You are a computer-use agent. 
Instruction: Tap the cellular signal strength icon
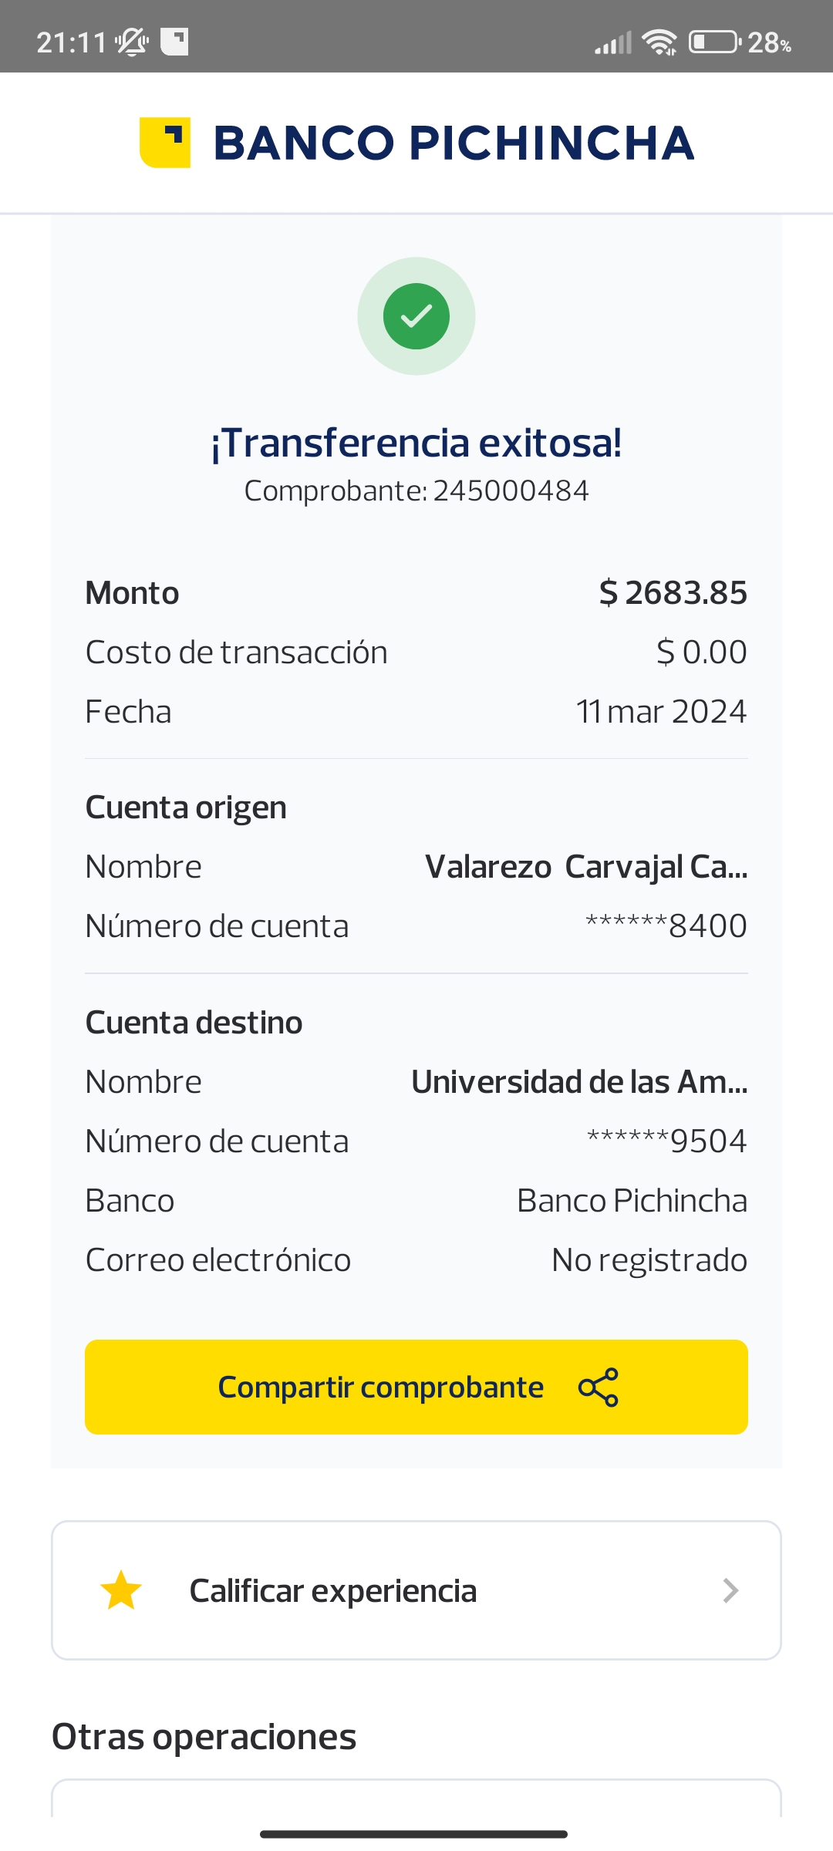[613, 42]
